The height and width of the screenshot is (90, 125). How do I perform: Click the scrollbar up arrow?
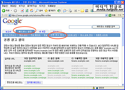click(x=123, y=18)
